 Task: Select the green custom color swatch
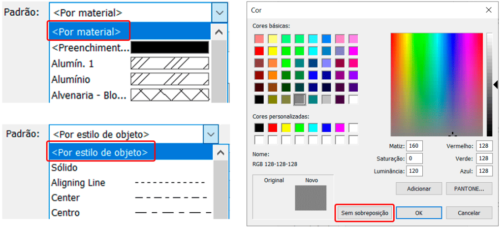(300, 128)
